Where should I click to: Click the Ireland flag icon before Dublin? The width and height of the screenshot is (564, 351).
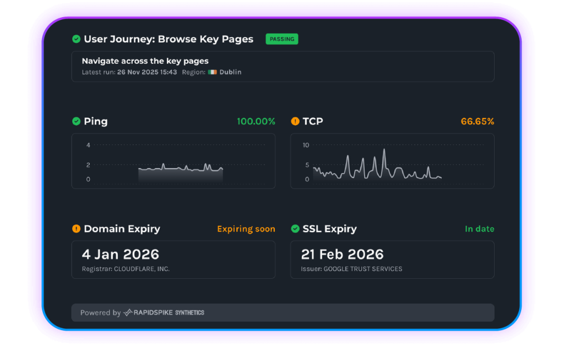point(212,72)
